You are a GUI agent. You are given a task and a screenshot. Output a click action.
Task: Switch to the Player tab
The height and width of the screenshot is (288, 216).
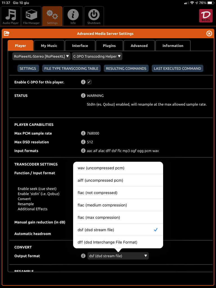pyautogui.click(x=20, y=46)
